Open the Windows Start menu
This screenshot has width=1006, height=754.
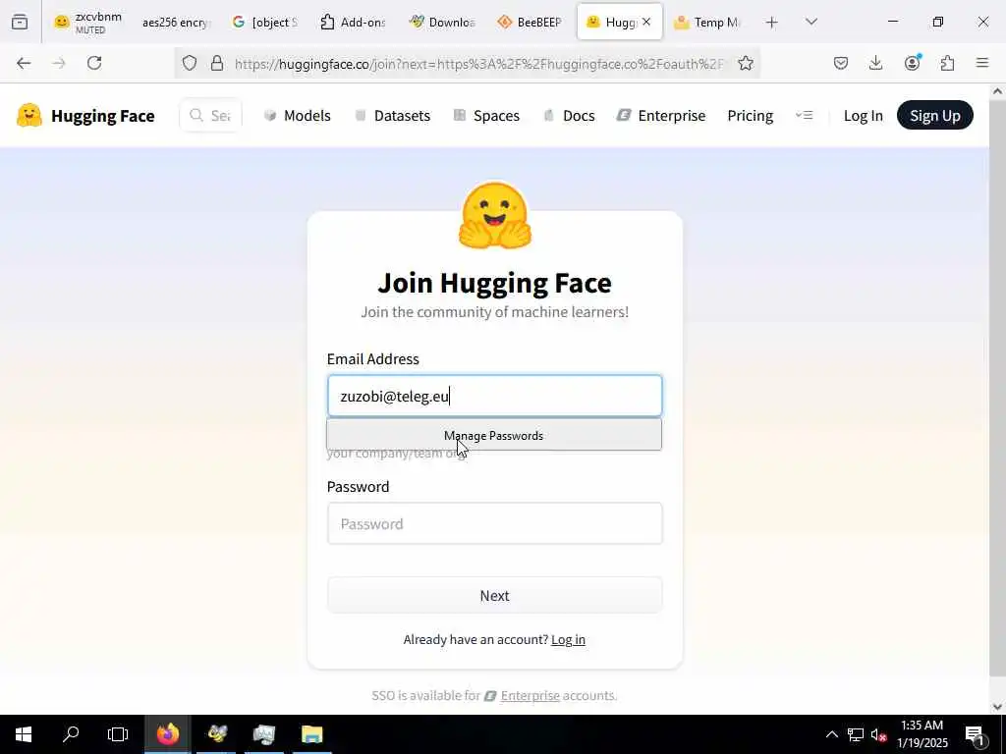(24, 734)
